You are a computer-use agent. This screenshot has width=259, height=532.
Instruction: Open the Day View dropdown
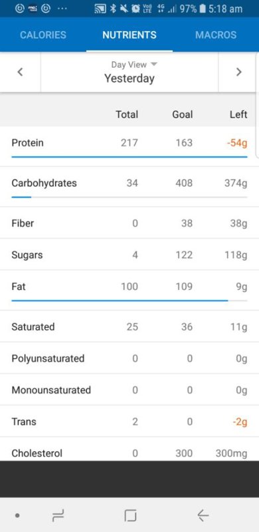(134, 65)
